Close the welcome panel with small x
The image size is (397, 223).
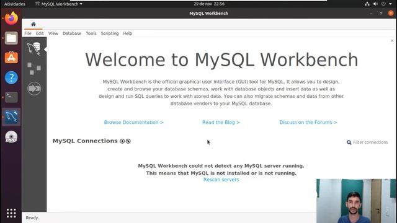click(x=392, y=41)
